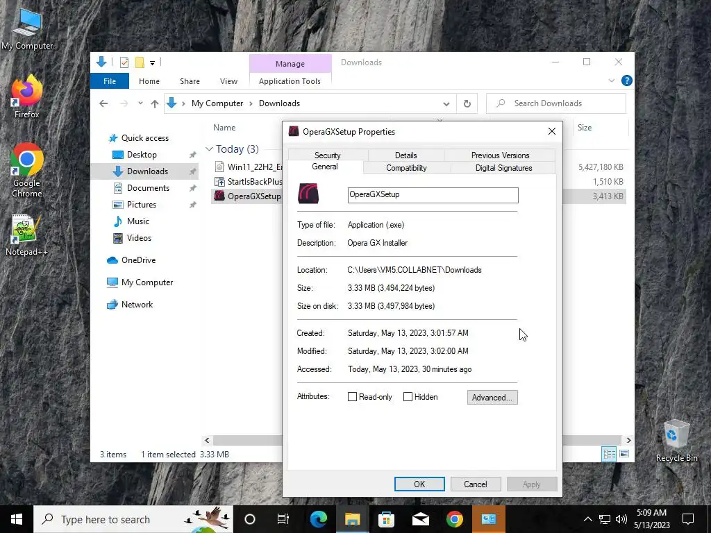The height and width of the screenshot is (533, 711).
Task: Expand the ribbon with the chevron
Action: 611,81
